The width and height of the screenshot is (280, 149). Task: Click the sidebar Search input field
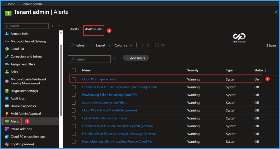click(26, 26)
